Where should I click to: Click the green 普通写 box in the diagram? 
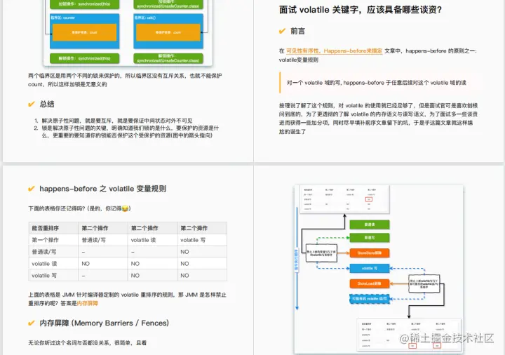pyautogui.click(x=370, y=238)
